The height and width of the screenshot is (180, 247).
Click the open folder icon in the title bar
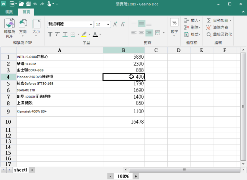21,4
